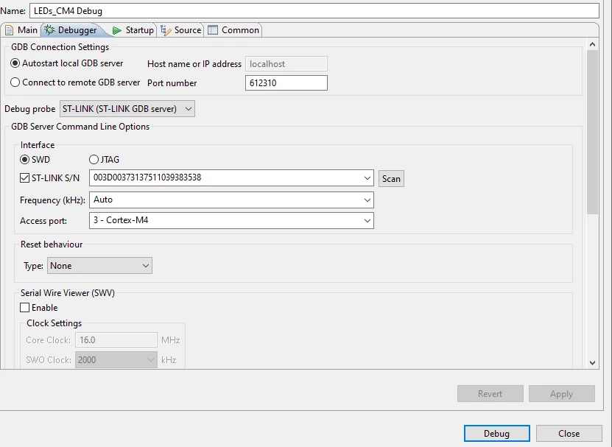Click the Main tab document icon

tap(9, 30)
